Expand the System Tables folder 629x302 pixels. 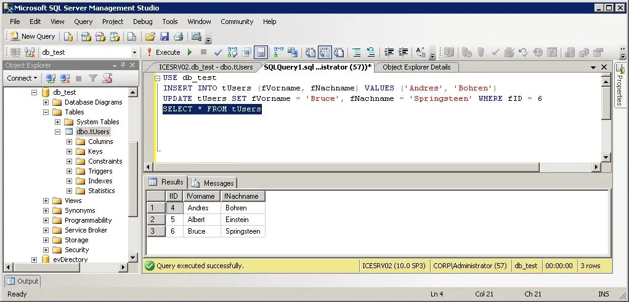coord(57,122)
